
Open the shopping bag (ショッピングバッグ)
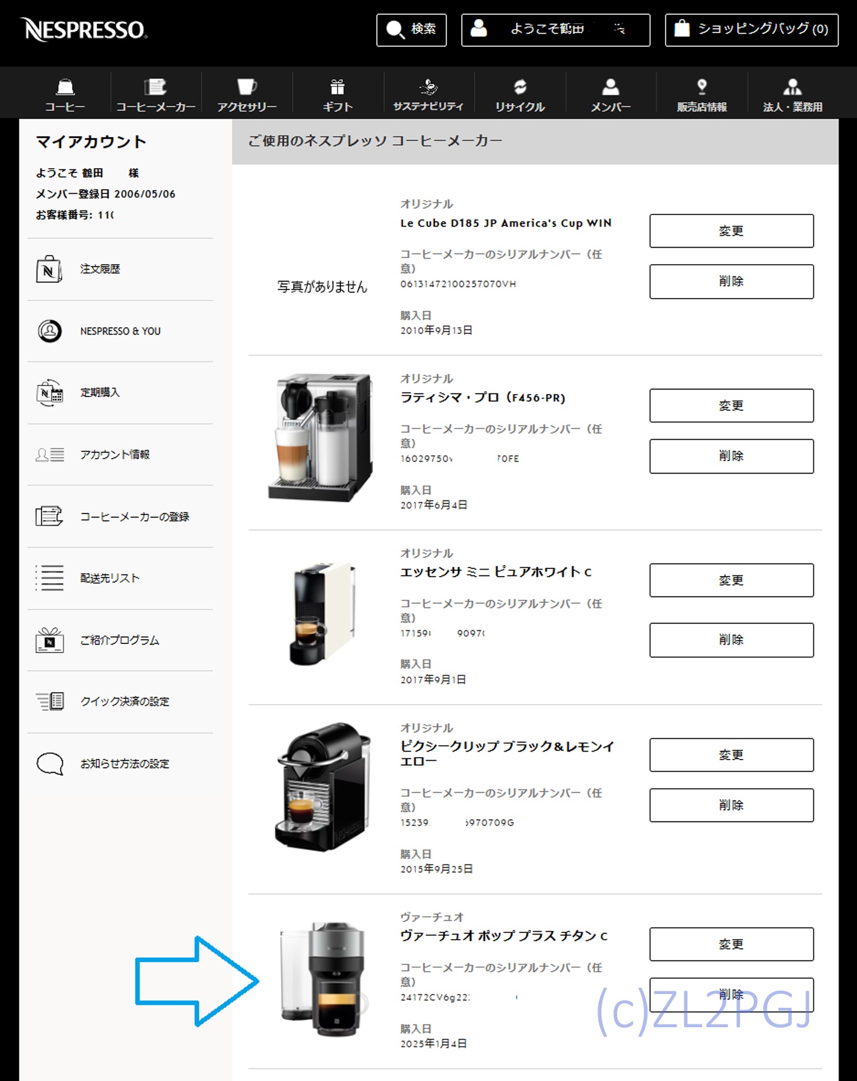(751, 30)
